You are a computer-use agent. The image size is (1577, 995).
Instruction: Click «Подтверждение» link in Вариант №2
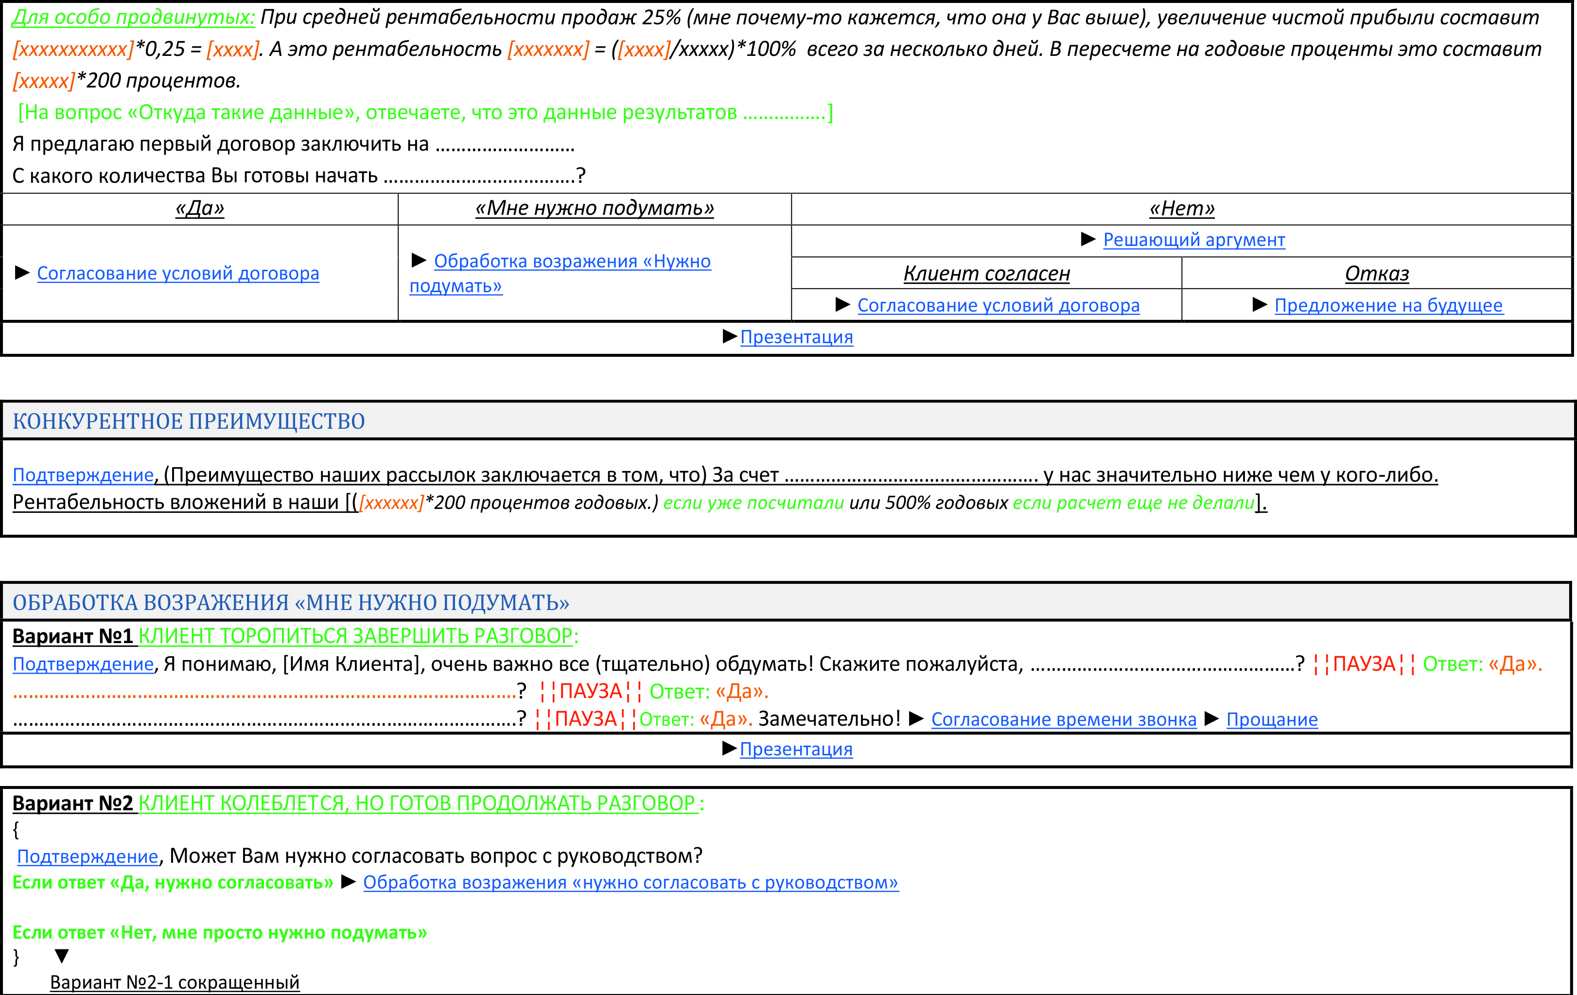point(87,856)
